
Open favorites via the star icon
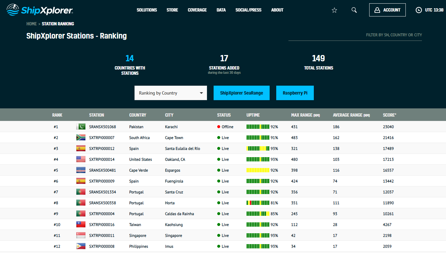334,10
